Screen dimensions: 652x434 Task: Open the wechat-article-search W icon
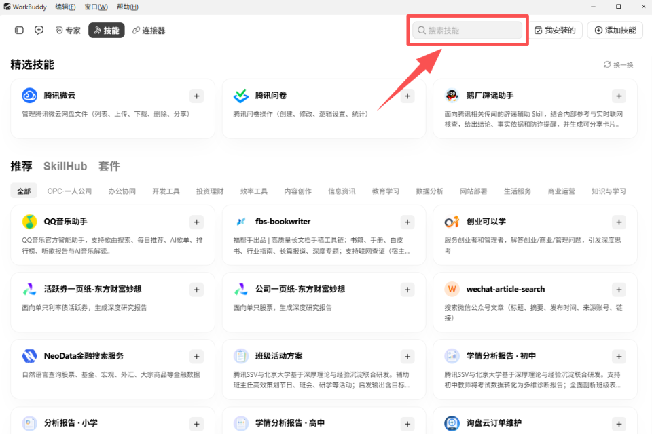[452, 289]
